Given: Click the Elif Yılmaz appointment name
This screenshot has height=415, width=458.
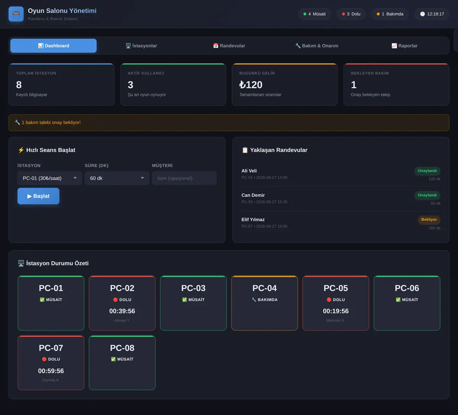Looking at the screenshot, I should 253,220.
